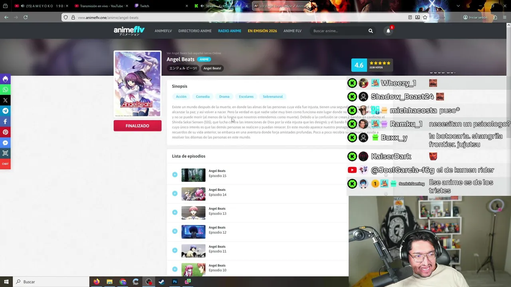Screen dimensions: 511x287
Task: Click the flame icon atop share sidebar
Action: pyautogui.click(x=5, y=79)
